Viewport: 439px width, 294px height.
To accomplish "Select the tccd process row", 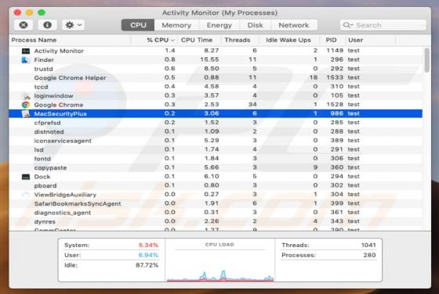I will pos(216,87).
